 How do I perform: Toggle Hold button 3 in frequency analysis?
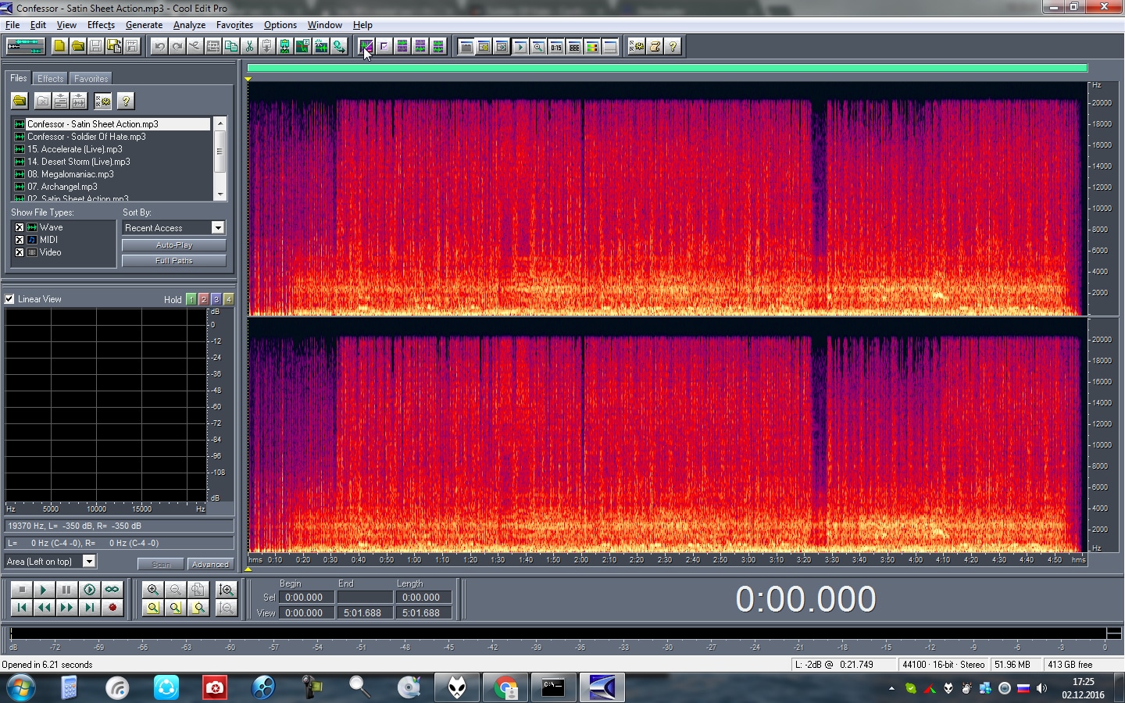tap(216, 299)
